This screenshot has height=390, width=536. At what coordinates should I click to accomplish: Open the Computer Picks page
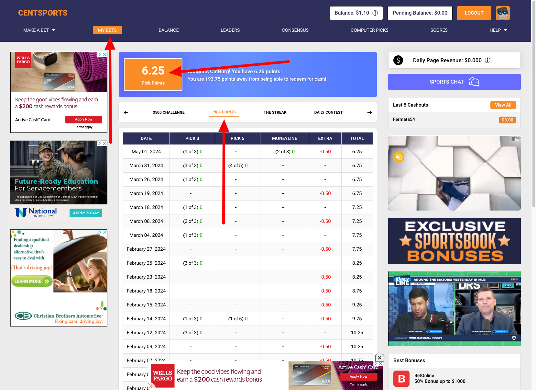tap(369, 30)
